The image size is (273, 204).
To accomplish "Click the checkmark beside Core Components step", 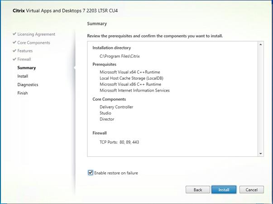I will pos(14,42).
